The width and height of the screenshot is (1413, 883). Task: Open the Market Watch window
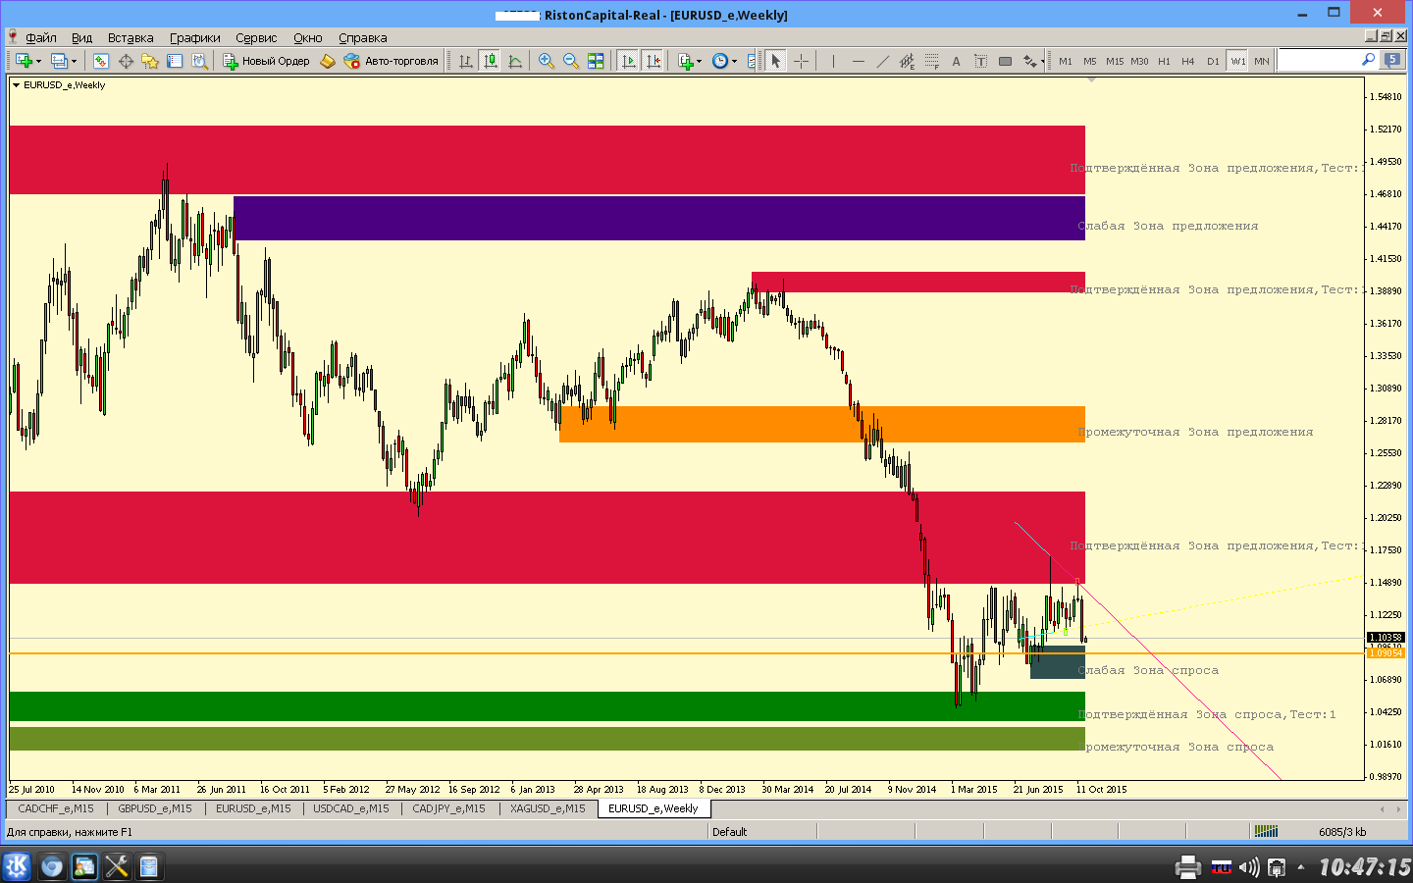[101, 61]
